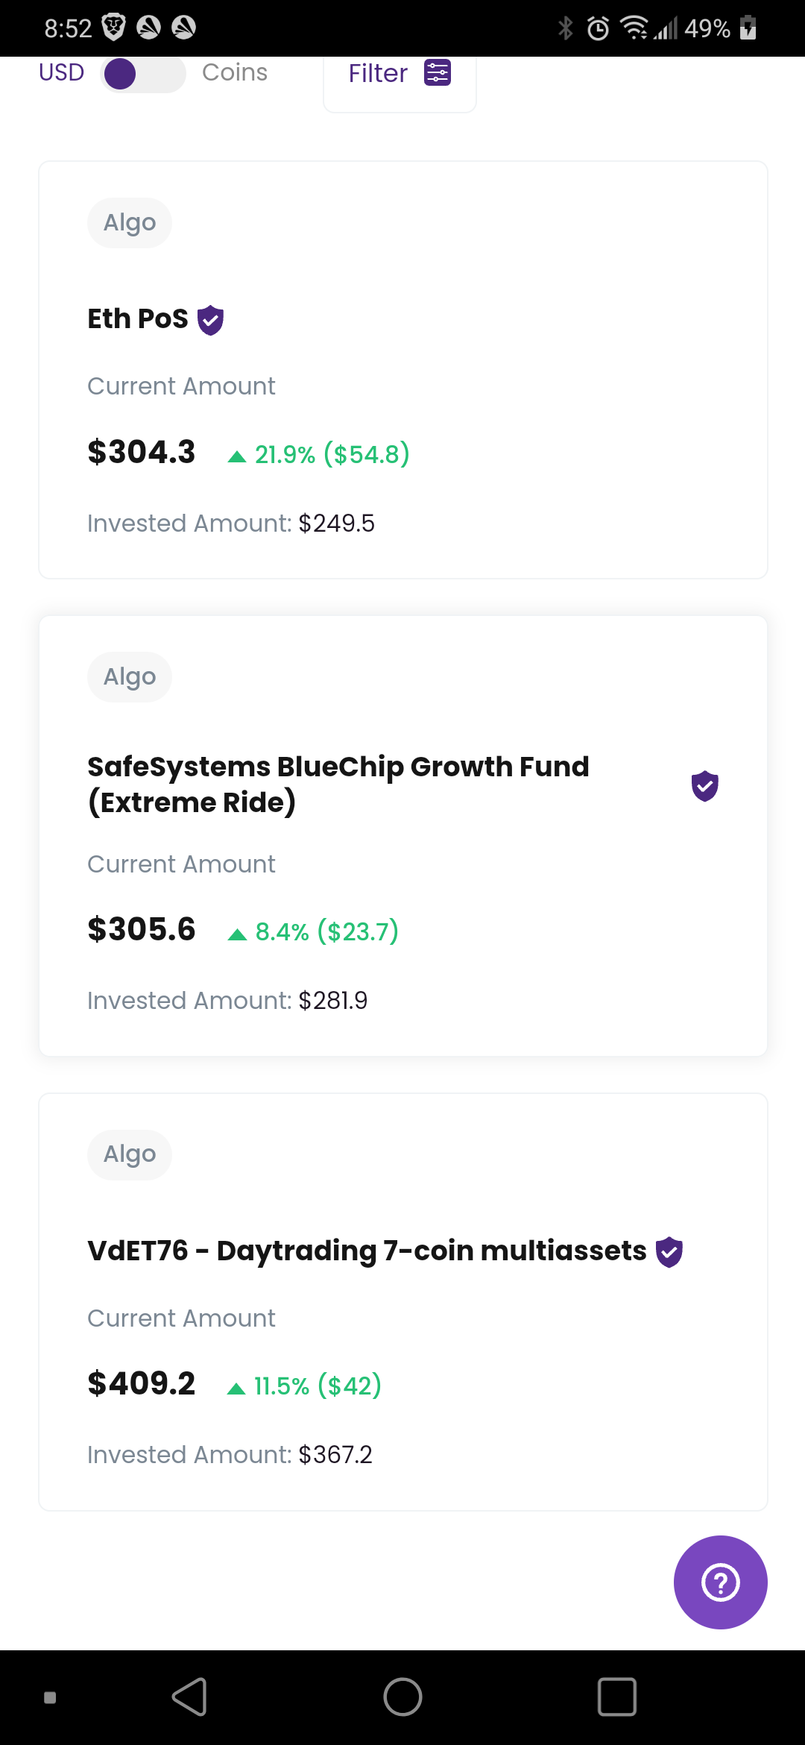Open the Eth PoS service title

coord(138,319)
